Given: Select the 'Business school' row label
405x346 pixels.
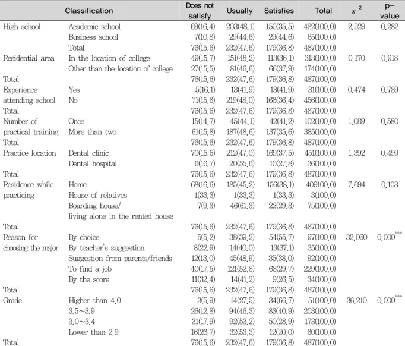Looking at the screenshot, I should [93, 37].
